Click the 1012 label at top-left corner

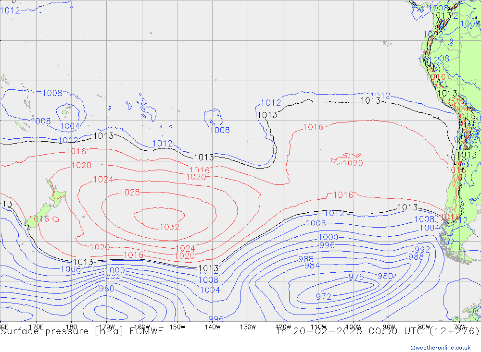(10, 11)
